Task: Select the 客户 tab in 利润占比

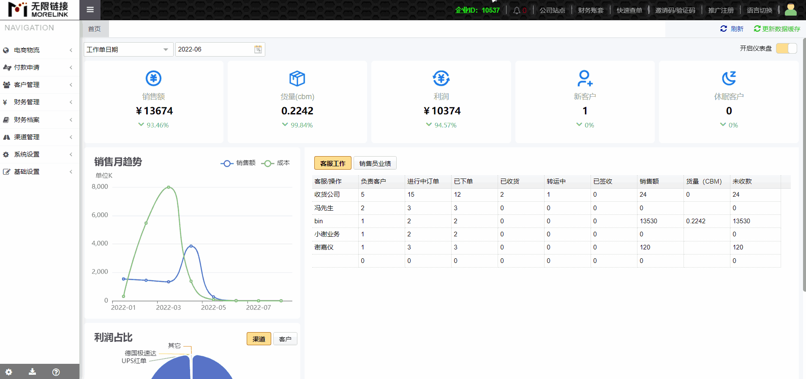Action: tap(285, 339)
